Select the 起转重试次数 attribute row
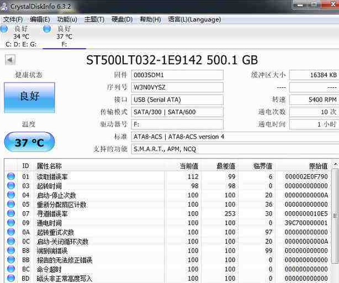The width and height of the screenshot is (339, 283). pos(167,232)
